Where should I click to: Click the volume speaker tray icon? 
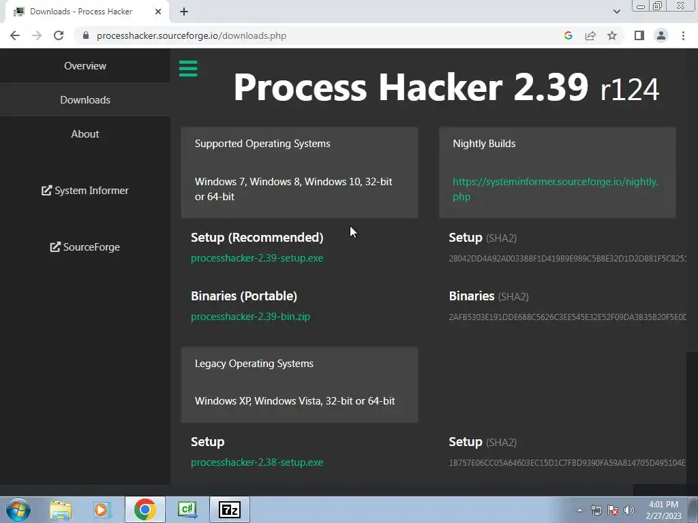[x=628, y=510]
